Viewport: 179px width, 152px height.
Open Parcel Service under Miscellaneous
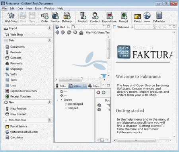point(16,127)
